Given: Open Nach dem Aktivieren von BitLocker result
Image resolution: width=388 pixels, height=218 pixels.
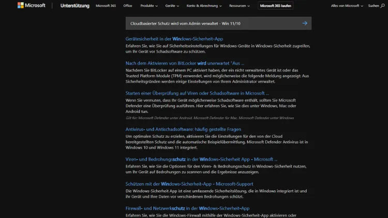Looking at the screenshot, I should tap(185, 63).
